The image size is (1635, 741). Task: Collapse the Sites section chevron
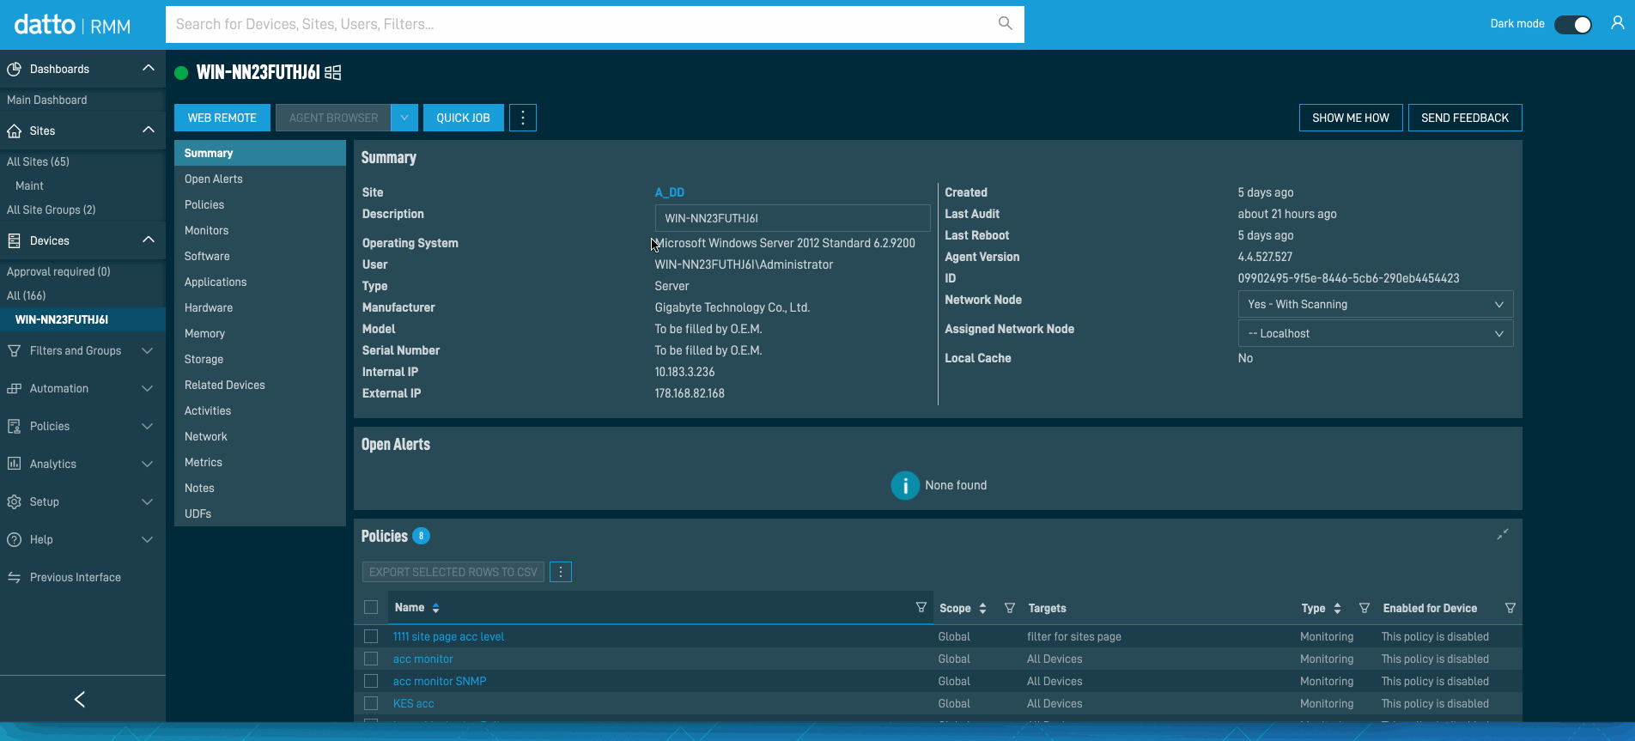(x=148, y=130)
